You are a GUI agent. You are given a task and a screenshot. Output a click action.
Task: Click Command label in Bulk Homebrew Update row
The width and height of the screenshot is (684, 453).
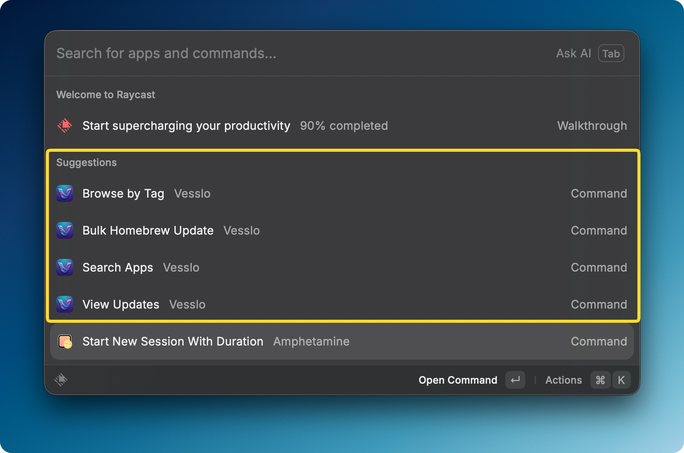click(x=599, y=230)
